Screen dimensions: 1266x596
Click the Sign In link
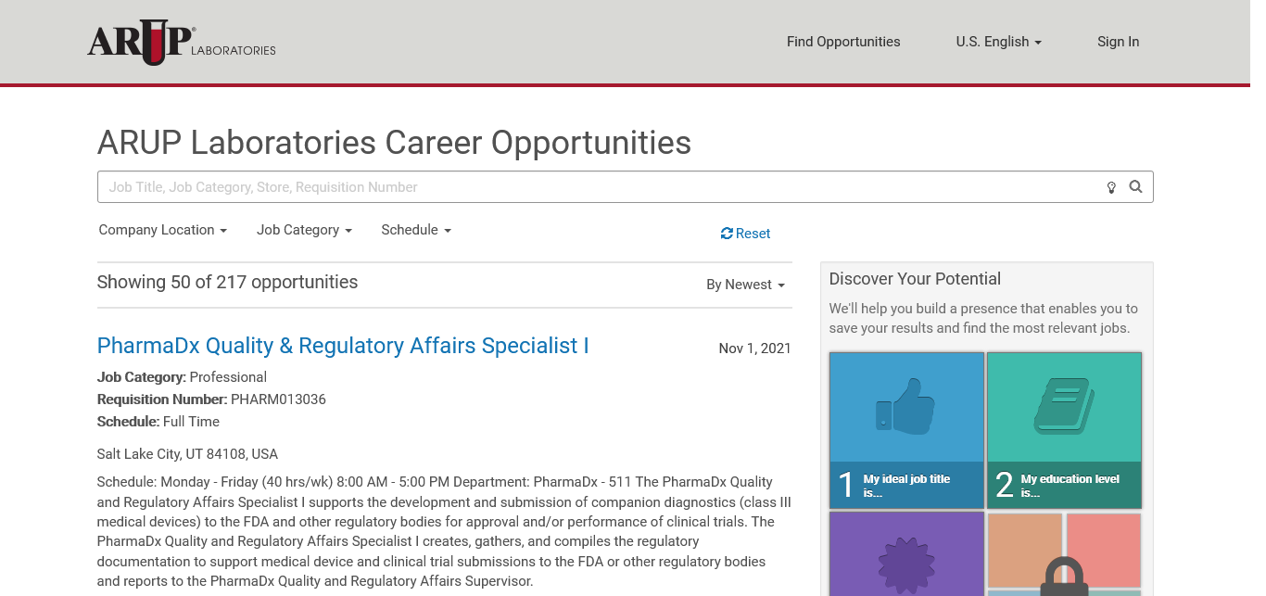point(1118,42)
